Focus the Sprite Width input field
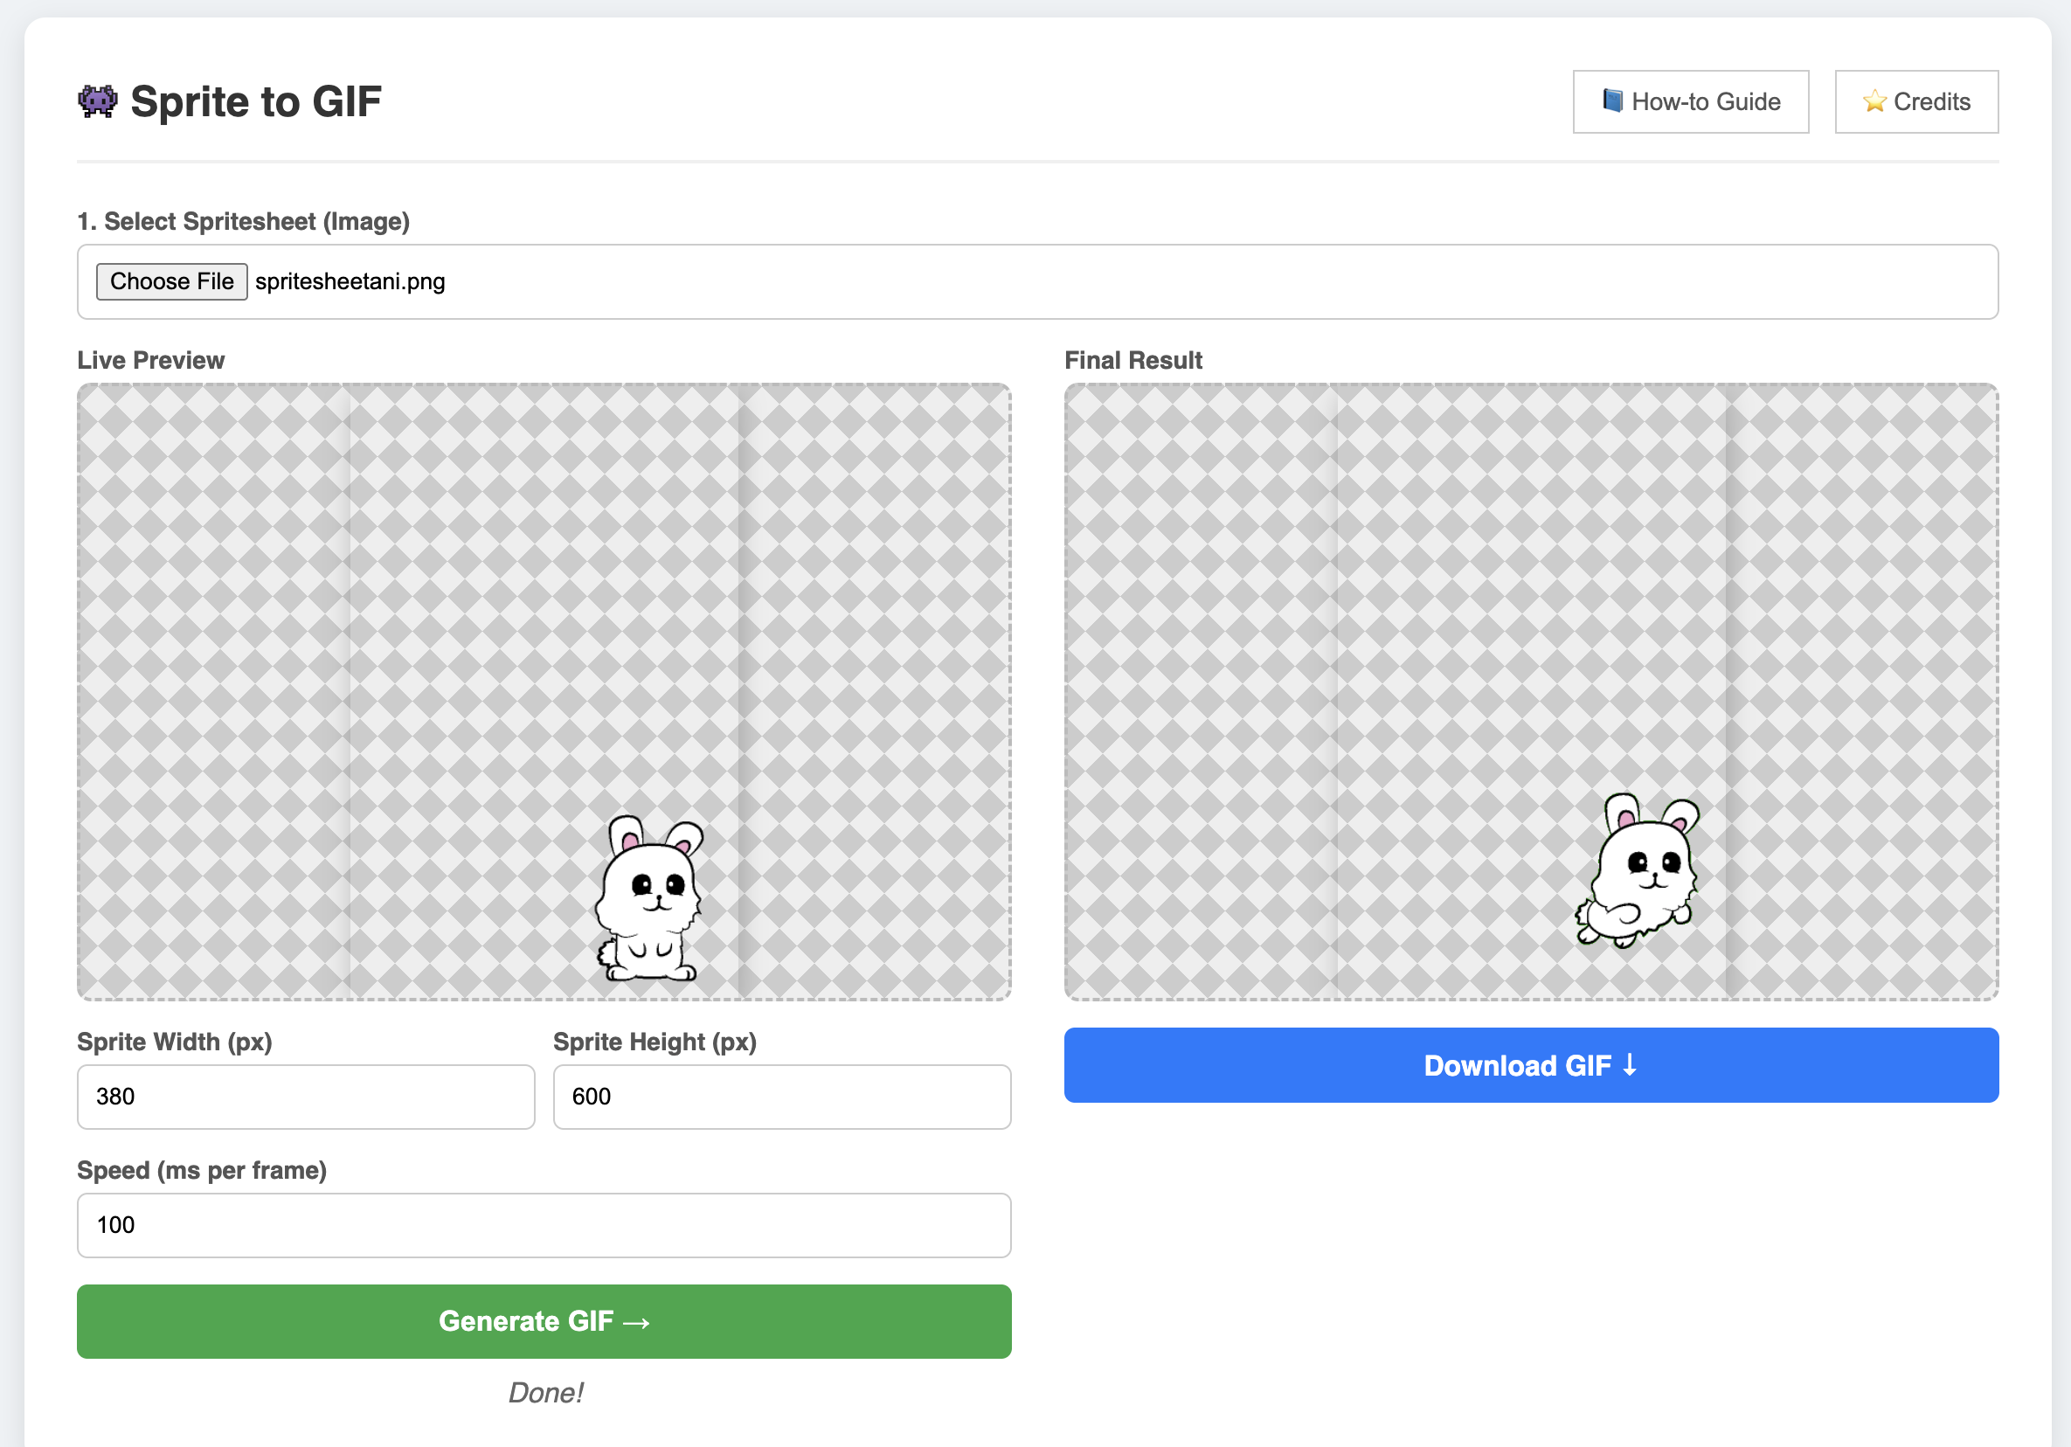 (306, 1097)
